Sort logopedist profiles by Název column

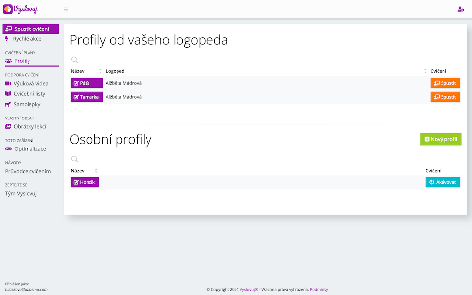[101, 71]
